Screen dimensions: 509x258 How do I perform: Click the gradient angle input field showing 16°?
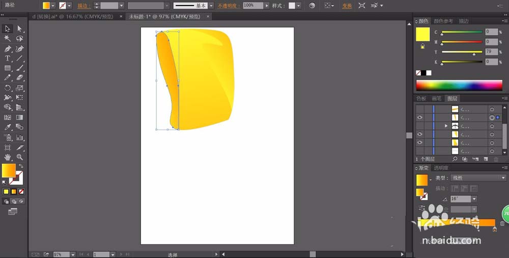pyautogui.click(x=461, y=198)
